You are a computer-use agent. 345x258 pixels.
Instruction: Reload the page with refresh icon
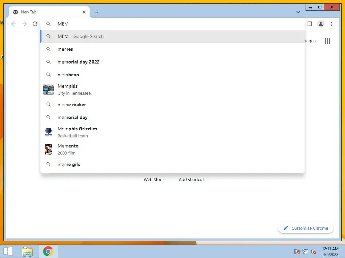[35, 24]
